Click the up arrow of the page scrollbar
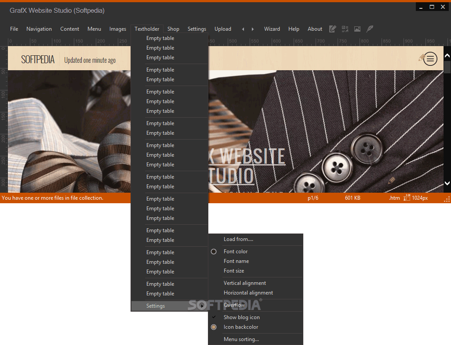 [x=447, y=56]
